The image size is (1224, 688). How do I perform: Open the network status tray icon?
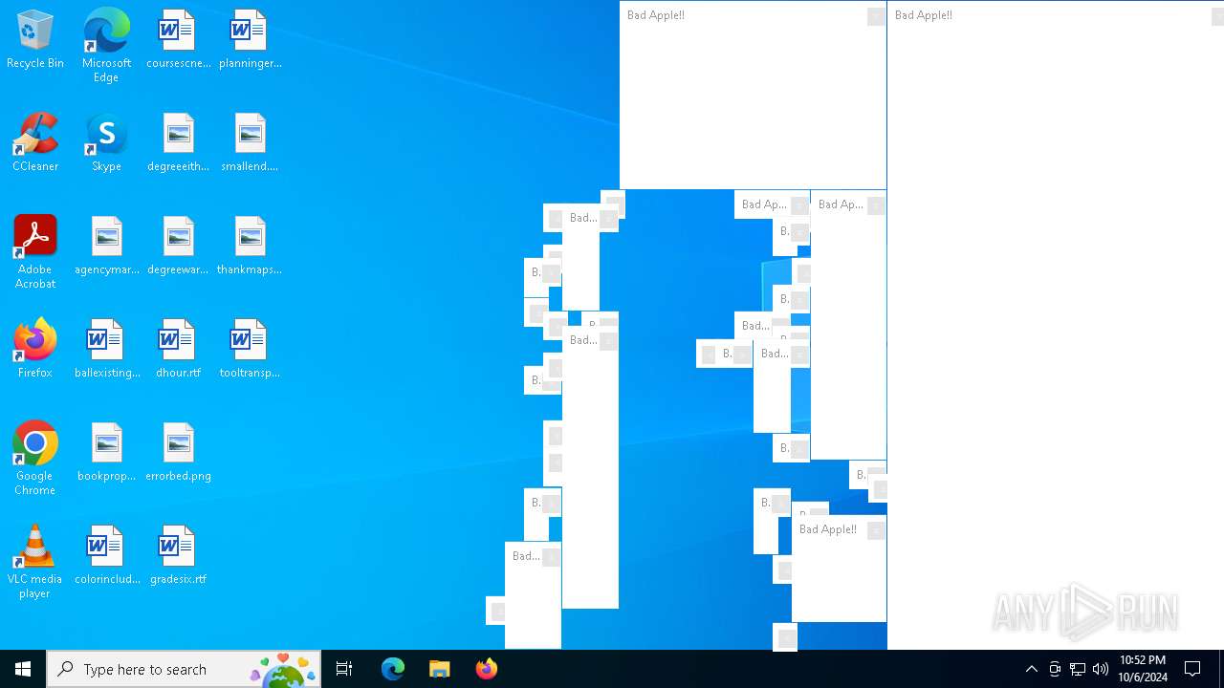point(1078,669)
